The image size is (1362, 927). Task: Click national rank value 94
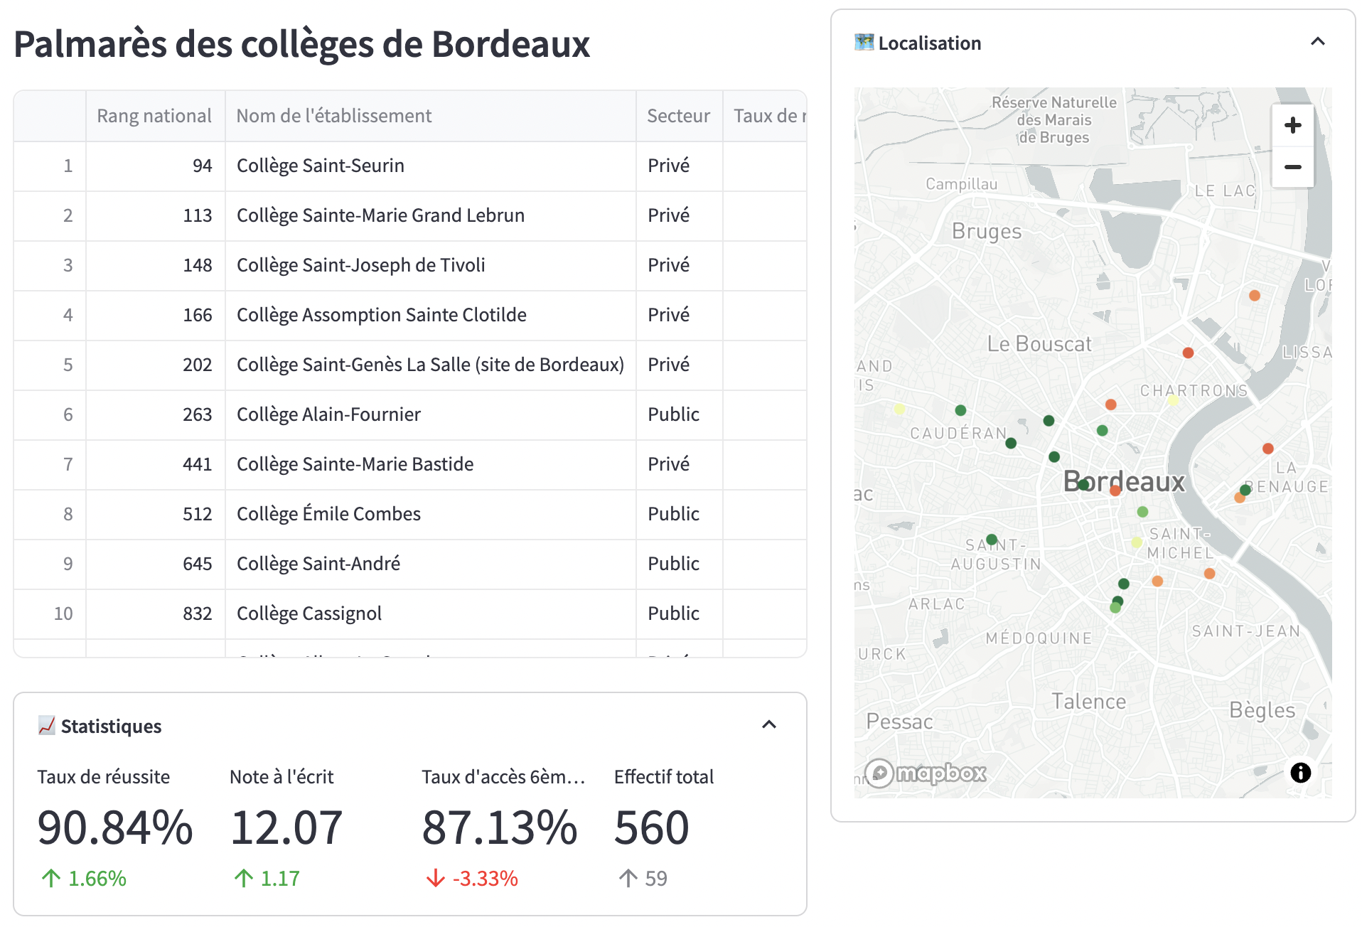(155, 166)
